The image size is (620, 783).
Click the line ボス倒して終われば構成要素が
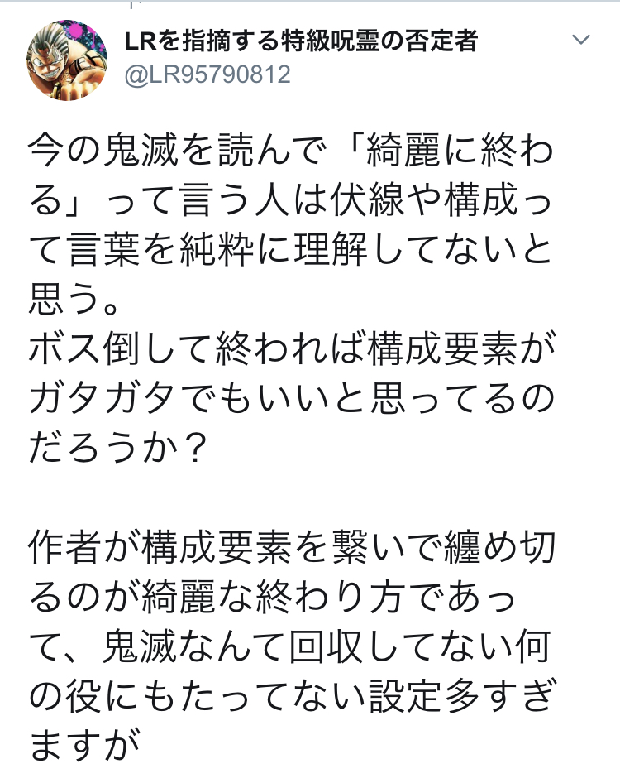[292, 348]
